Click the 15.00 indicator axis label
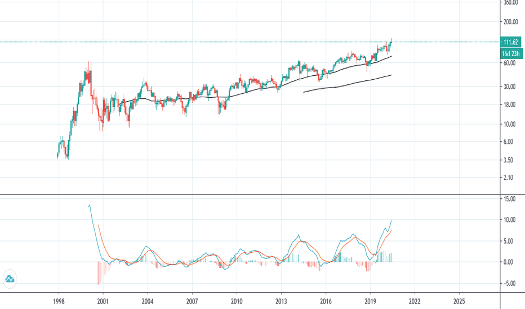The height and width of the screenshot is (309, 525). (509, 199)
